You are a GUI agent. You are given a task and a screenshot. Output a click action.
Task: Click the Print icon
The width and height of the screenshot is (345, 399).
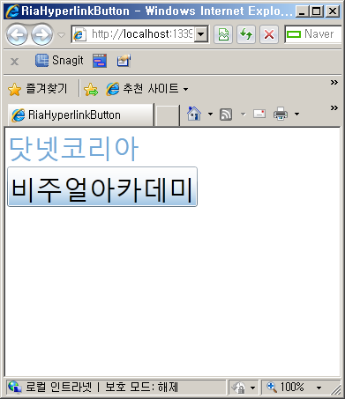click(281, 114)
